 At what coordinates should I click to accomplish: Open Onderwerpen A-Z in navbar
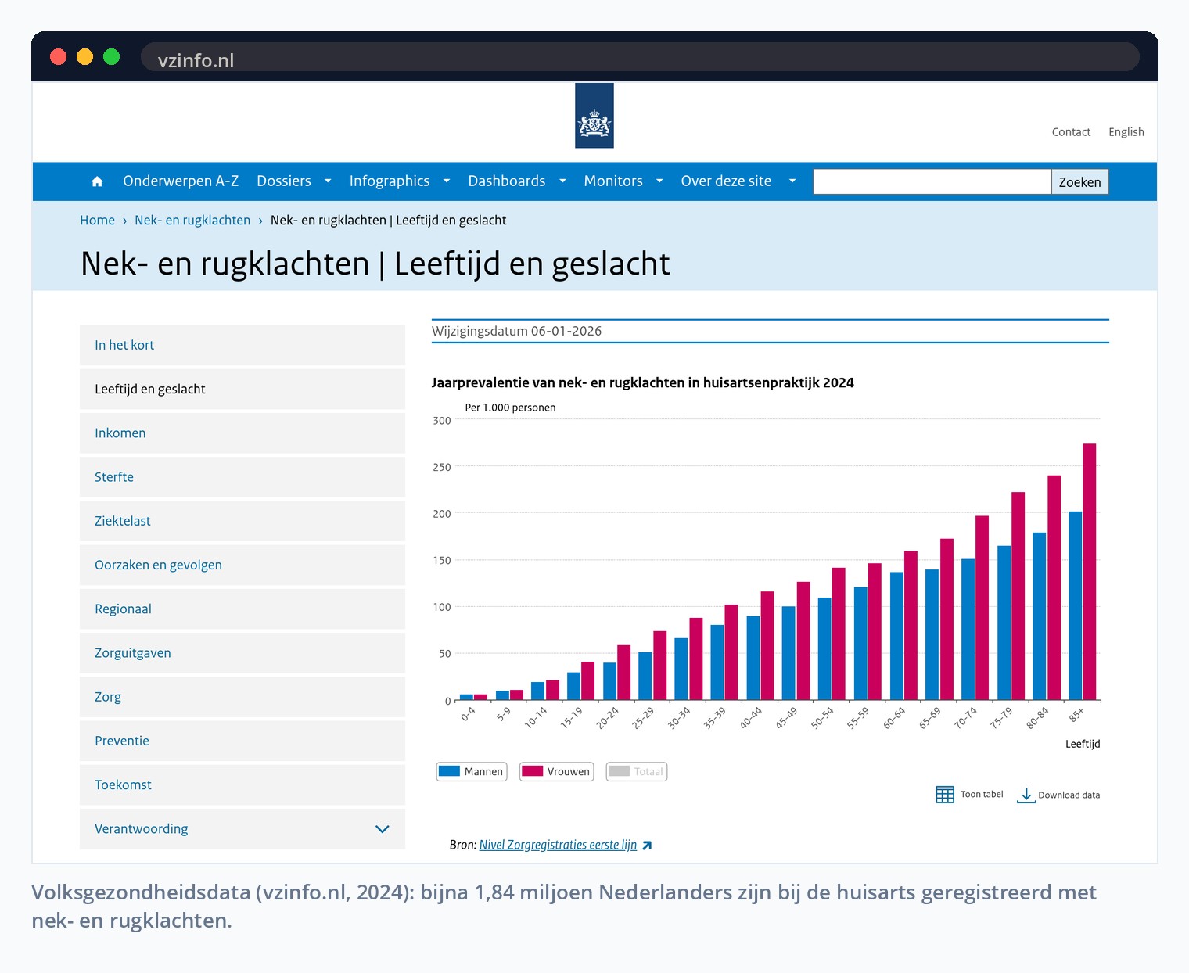pos(181,181)
